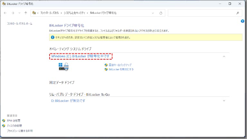
Task: Go back using the back arrow
Action: [x=5, y=13]
